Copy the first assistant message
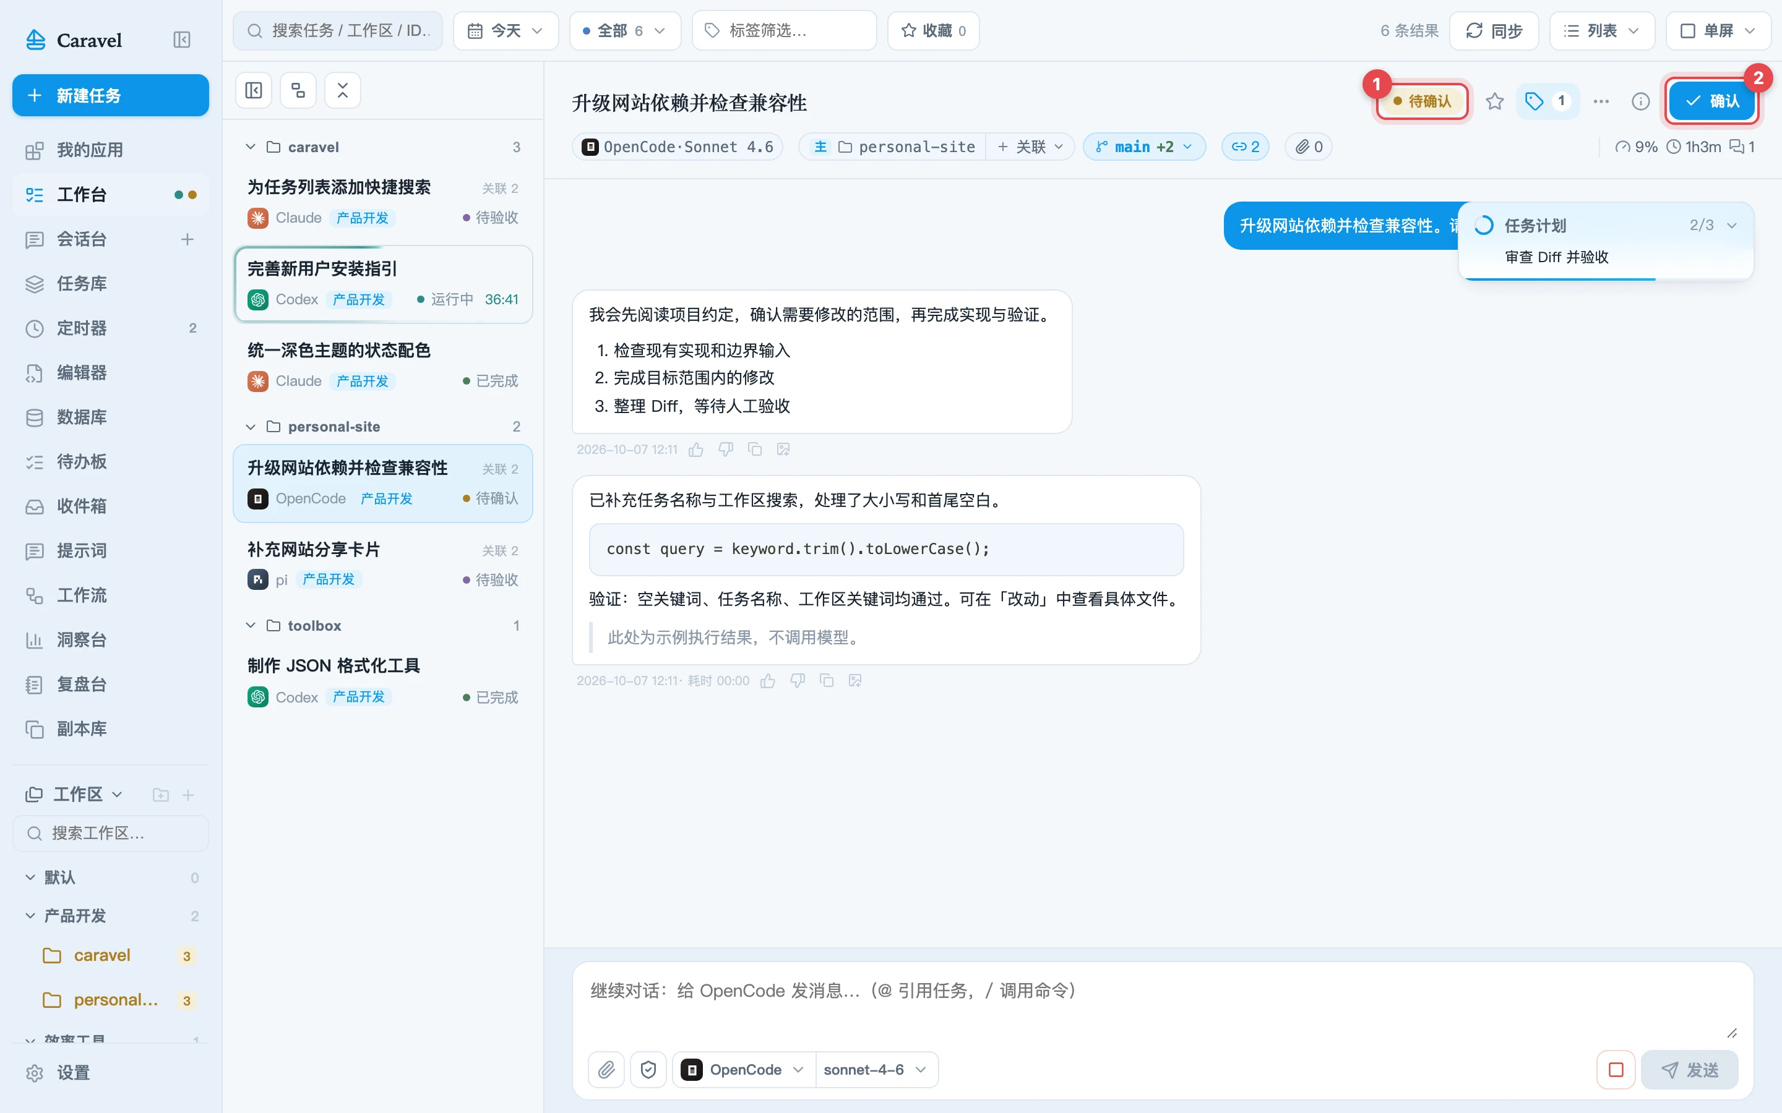 (755, 449)
